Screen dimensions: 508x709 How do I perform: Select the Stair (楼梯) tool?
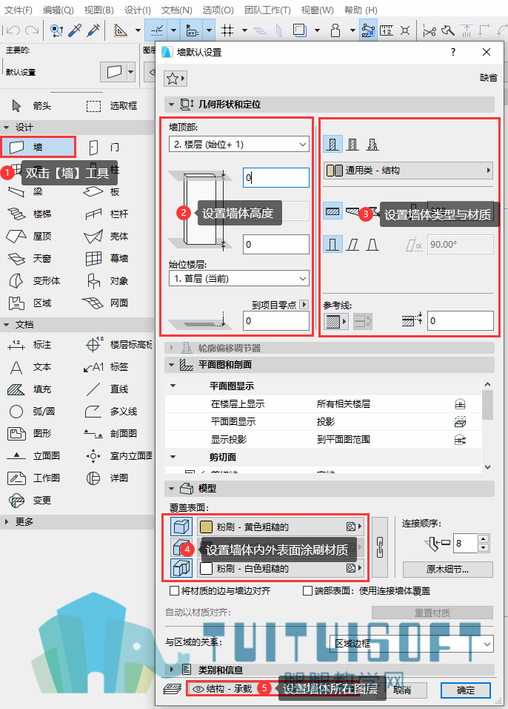point(30,214)
